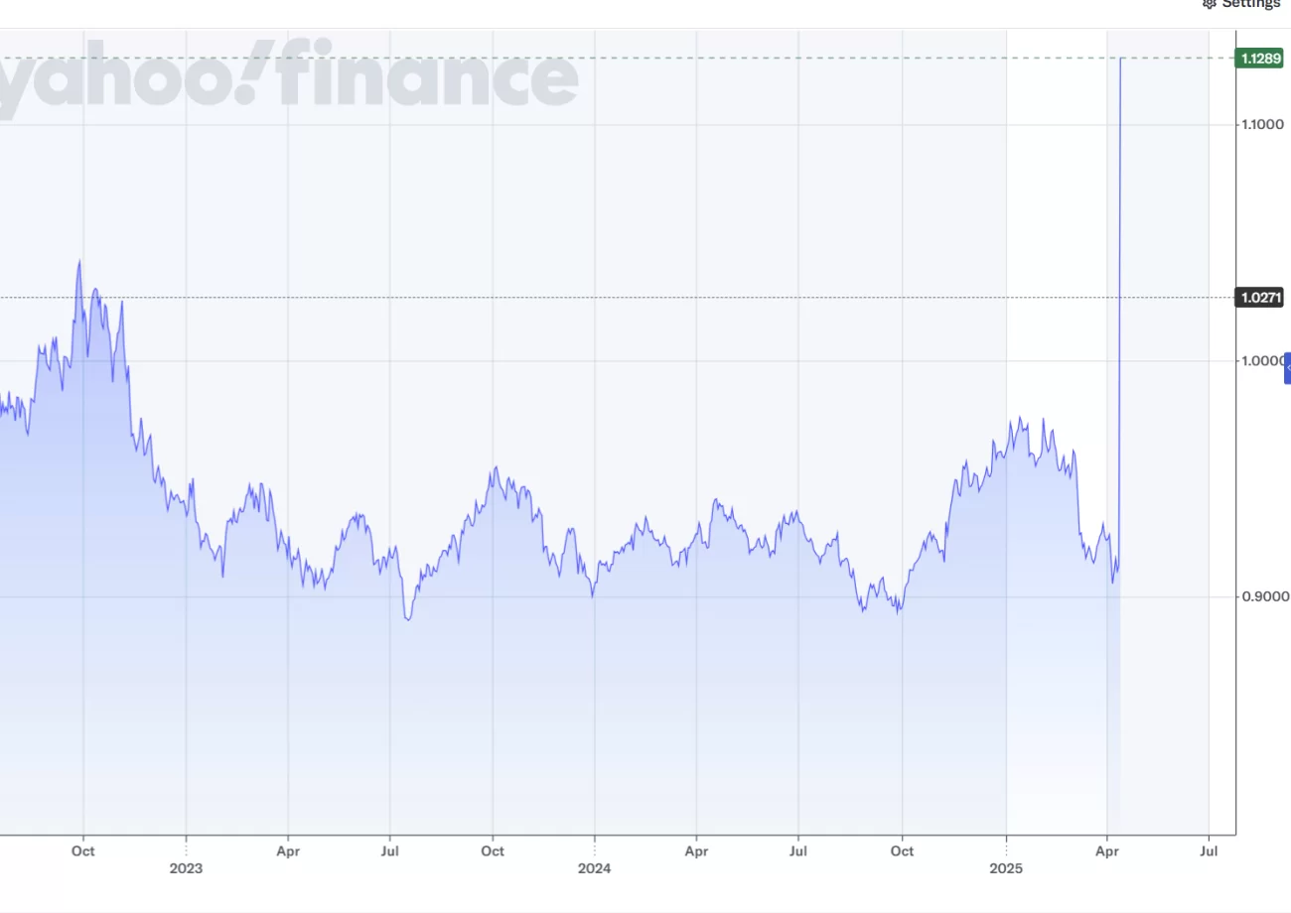The width and height of the screenshot is (1291, 913).
Task: Expand the blue side panel chevron tab
Action: point(1287,367)
